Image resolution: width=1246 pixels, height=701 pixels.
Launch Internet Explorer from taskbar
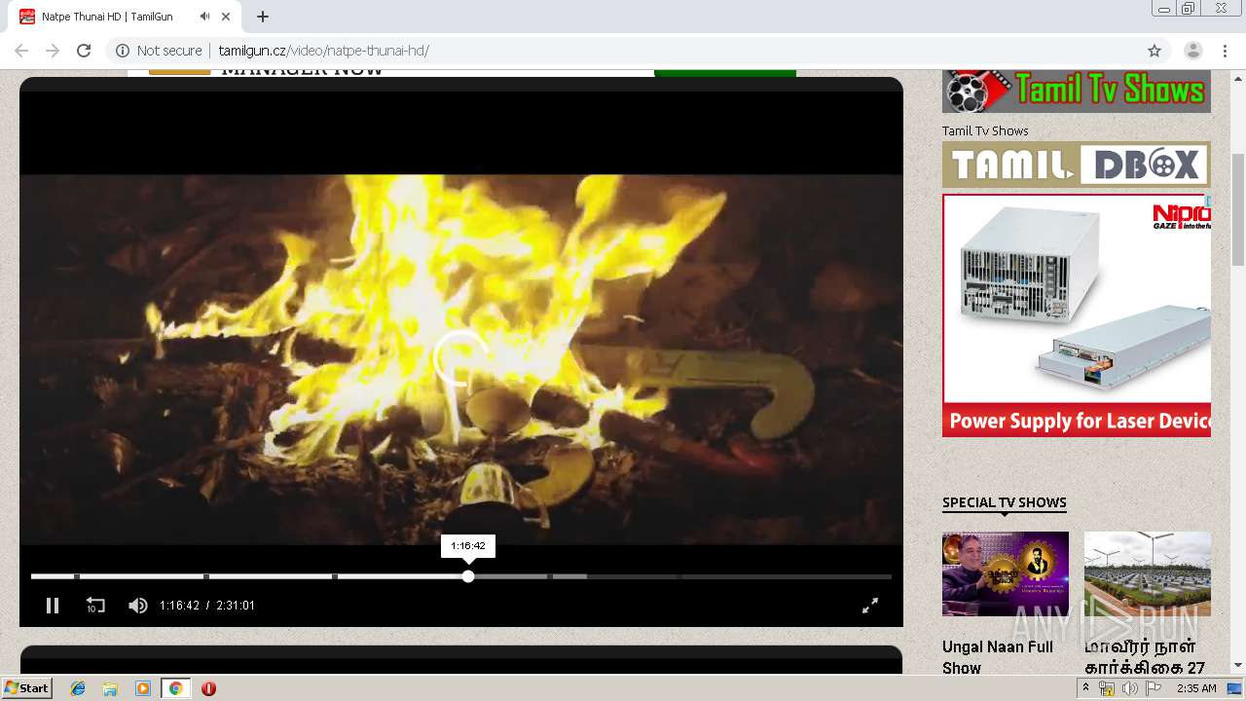pyautogui.click(x=78, y=688)
